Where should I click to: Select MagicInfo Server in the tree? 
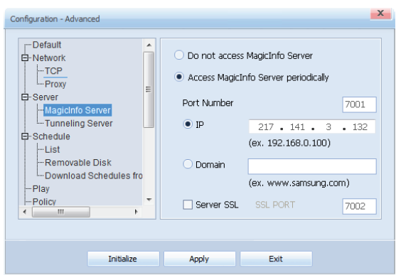tap(77, 110)
